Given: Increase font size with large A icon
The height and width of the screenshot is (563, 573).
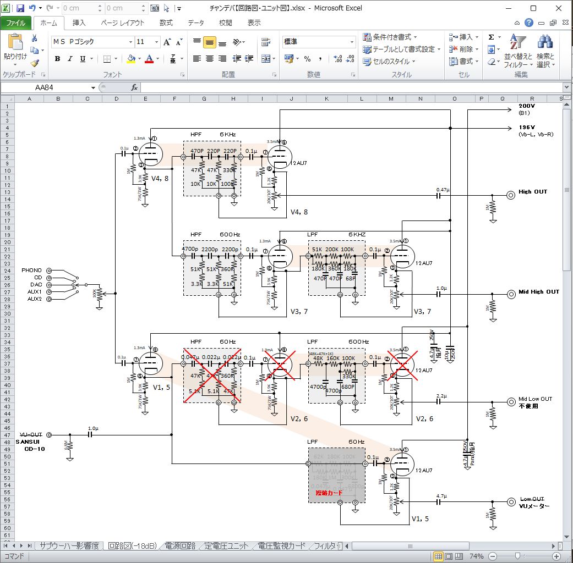Looking at the screenshot, I should 167,42.
